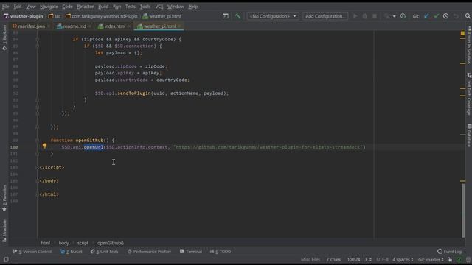Screen dimensions: 472x265
Task: Open the Explorer side tool window
Action: coord(4,38)
